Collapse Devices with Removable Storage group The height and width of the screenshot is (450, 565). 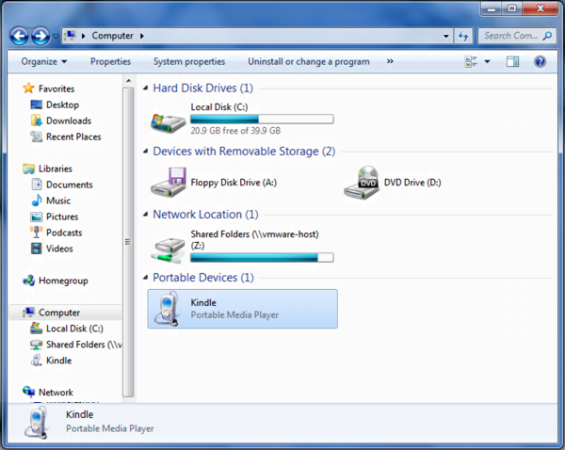pos(146,152)
